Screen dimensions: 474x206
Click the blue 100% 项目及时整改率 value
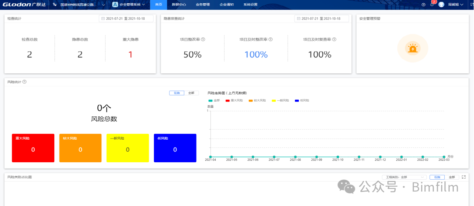(256, 55)
